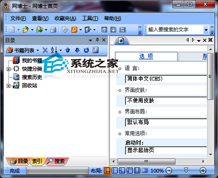The width and height of the screenshot is (218, 178).
Task: Select the fifth layout icon in status bar
Action: (x=137, y=170)
